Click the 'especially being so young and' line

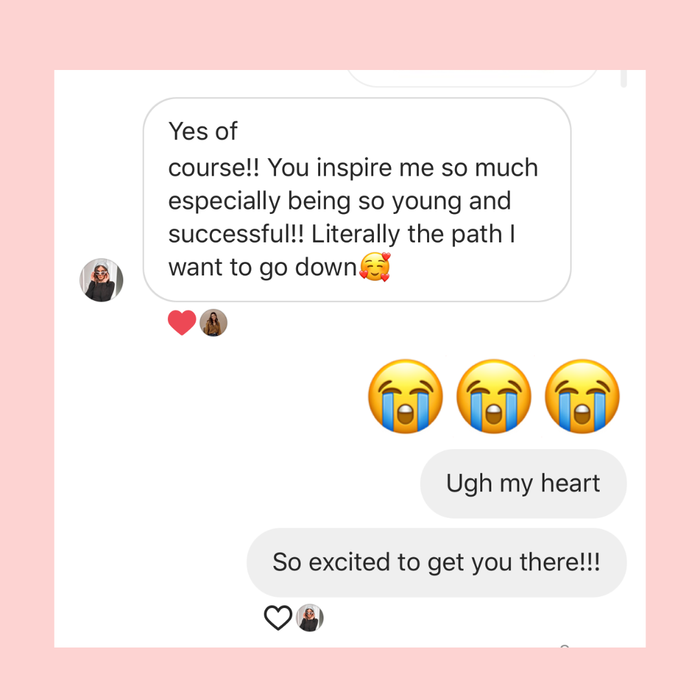click(x=340, y=202)
